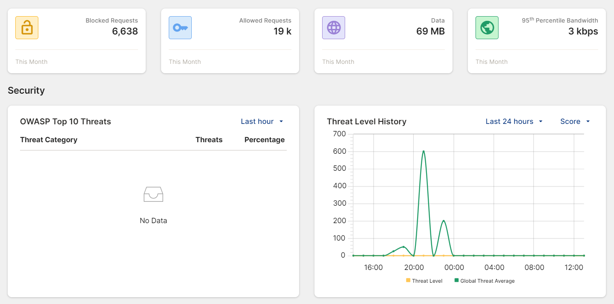
Task: Click the 600 peak on the threat chart
Action: (424, 151)
